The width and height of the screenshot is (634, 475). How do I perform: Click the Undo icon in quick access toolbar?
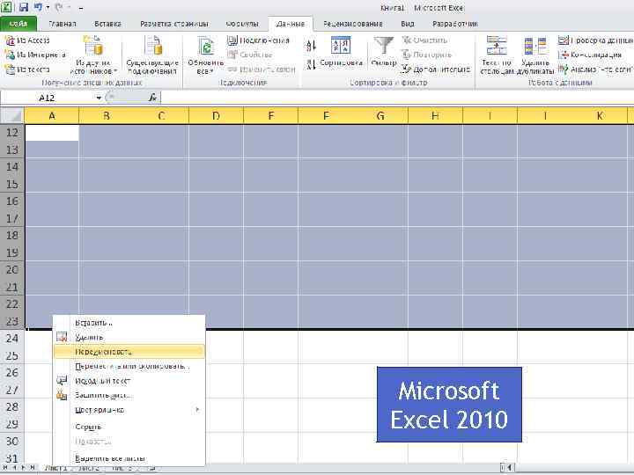point(38,7)
